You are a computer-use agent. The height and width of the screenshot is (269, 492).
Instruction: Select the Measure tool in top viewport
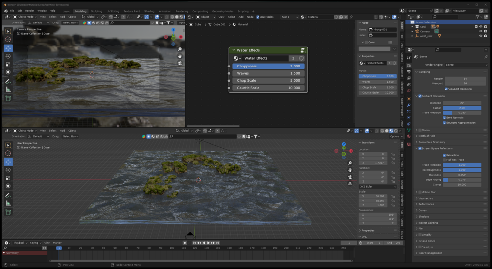pyautogui.click(x=8, y=90)
